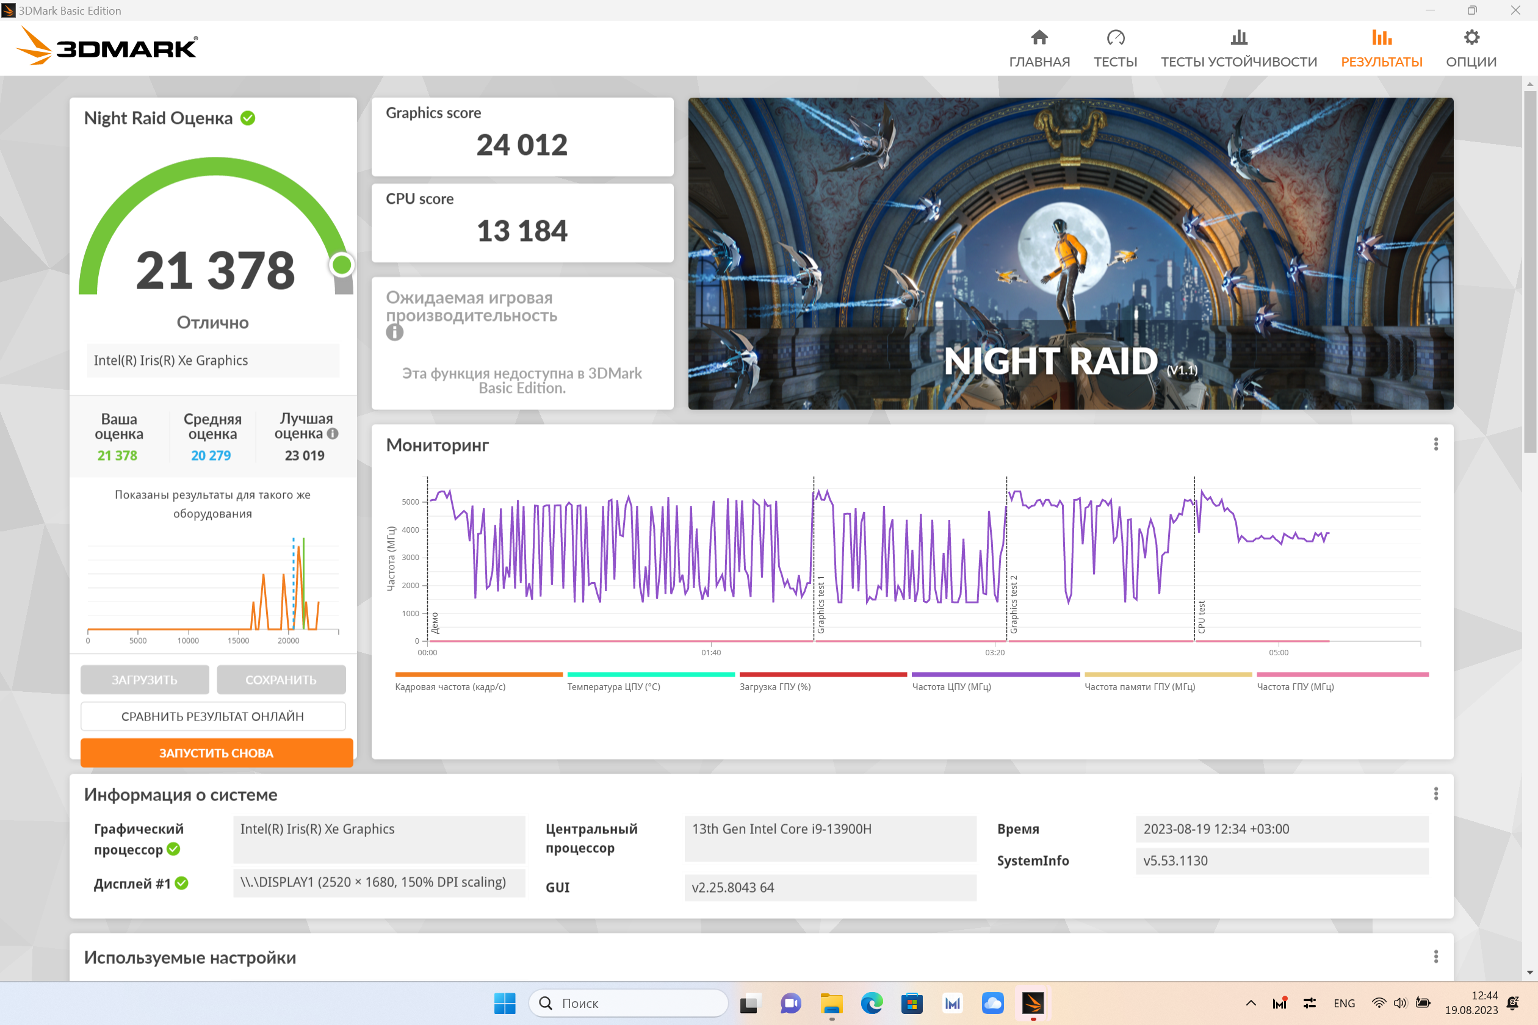Open Microsoft Edge from the taskbar
The width and height of the screenshot is (1538, 1025).
point(871,1003)
